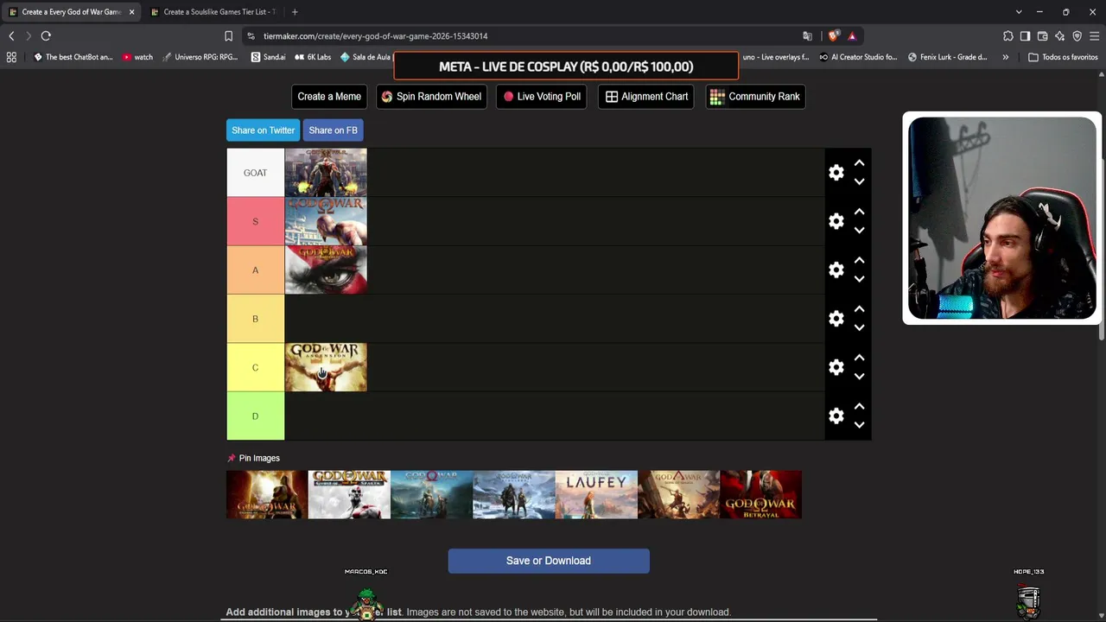
Task: Move the S tier row down
Action: pyautogui.click(x=859, y=231)
